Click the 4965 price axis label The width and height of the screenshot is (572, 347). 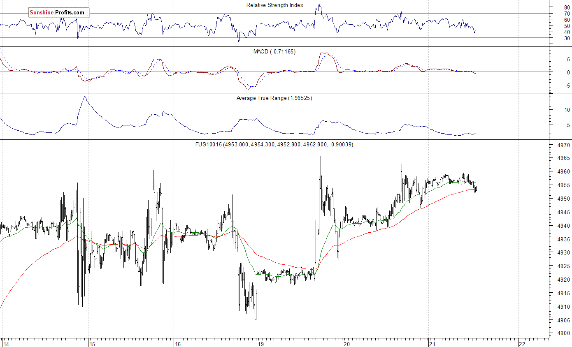click(564, 158)
